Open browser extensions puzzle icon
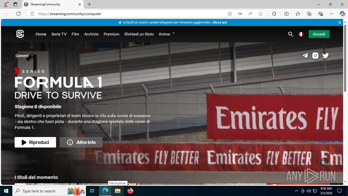The image size is (348, 196). coord(274,14)
